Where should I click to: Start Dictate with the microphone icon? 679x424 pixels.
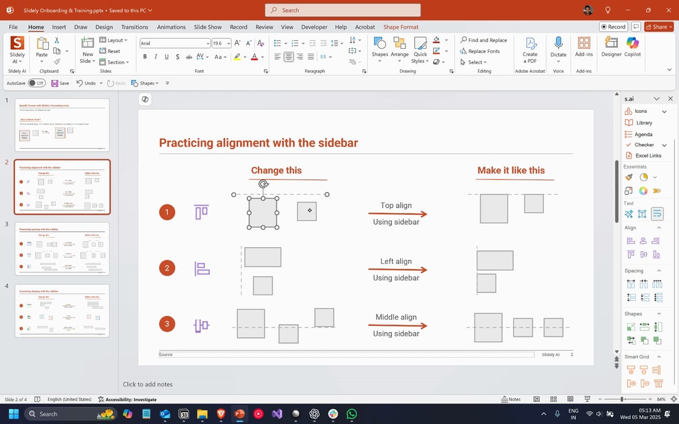click(x=558, y=47)
